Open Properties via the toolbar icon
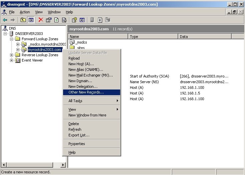Image resolution: width=245 pixels, height=175 pixels. (x=48, y=20)
